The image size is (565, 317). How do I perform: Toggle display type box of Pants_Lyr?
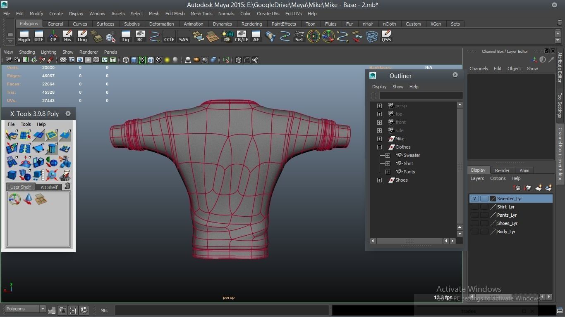click(484, 215)
